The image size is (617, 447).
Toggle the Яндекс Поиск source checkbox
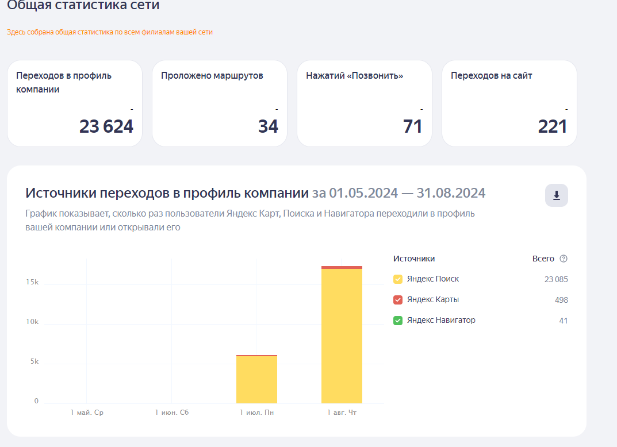(x=398, y=279)
